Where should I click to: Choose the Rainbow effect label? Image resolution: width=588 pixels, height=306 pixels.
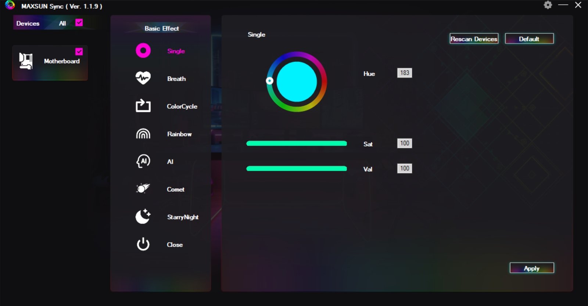tap(179, 134)
